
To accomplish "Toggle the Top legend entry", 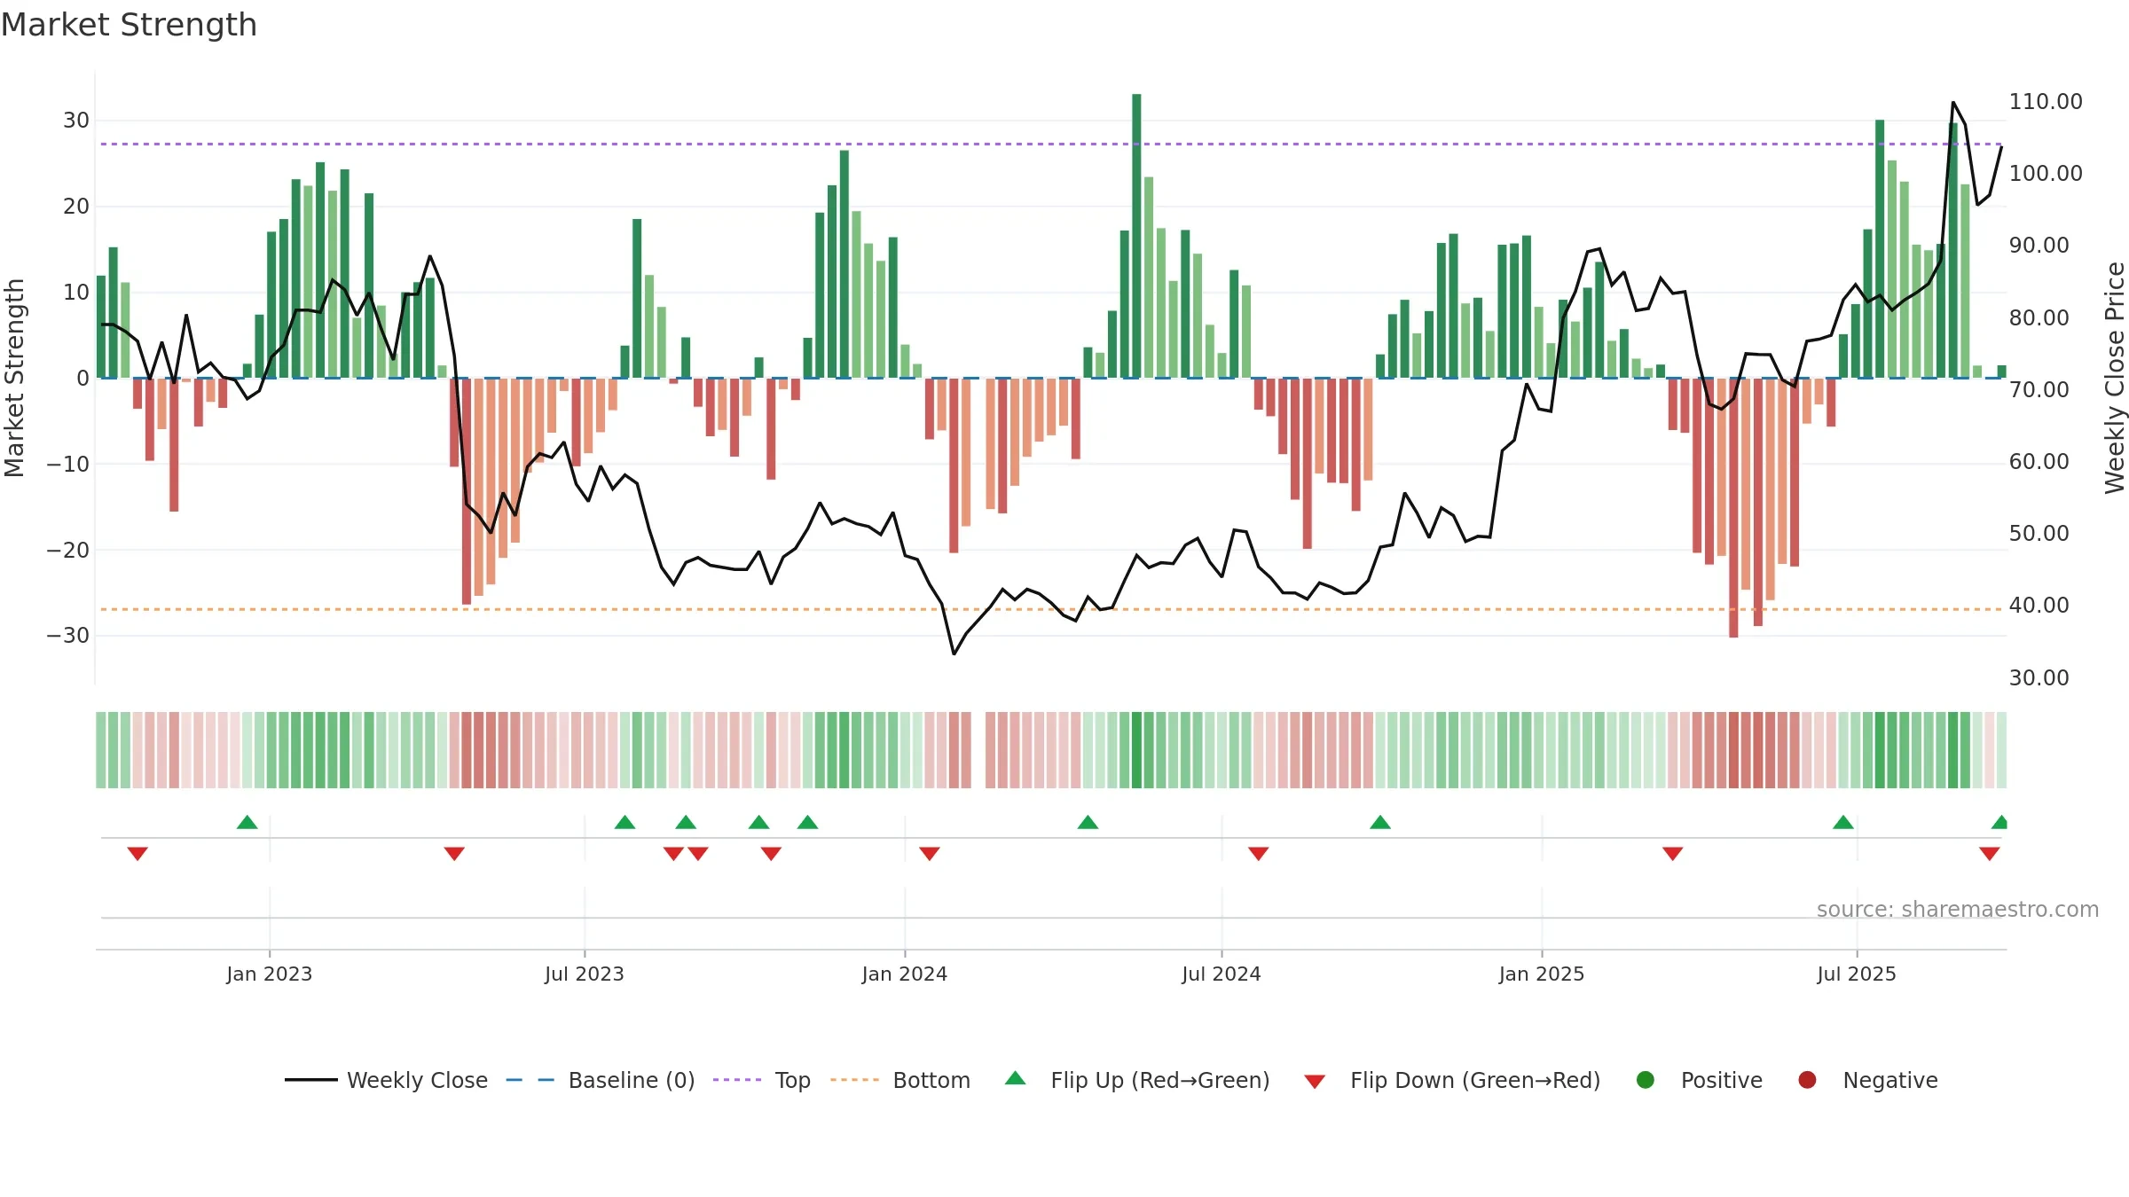I will [x=762, y=1080].
